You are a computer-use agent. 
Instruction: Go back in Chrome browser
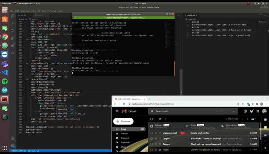coord(115,104)
